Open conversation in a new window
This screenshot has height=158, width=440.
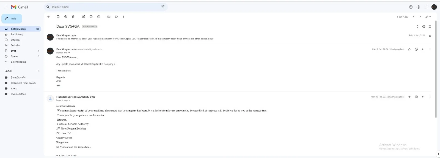[430, 27]
